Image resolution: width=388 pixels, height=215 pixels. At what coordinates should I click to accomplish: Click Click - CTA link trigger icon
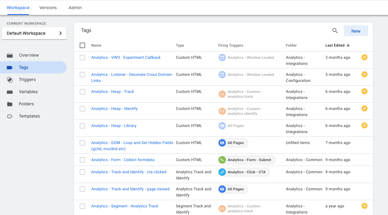click(222, 172)
